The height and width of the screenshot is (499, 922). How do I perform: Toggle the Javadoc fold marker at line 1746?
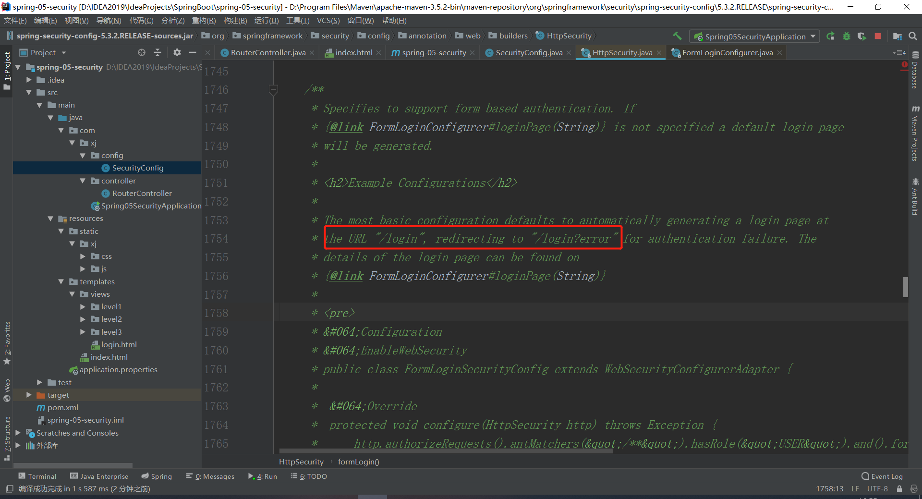(x=273, y=90)
